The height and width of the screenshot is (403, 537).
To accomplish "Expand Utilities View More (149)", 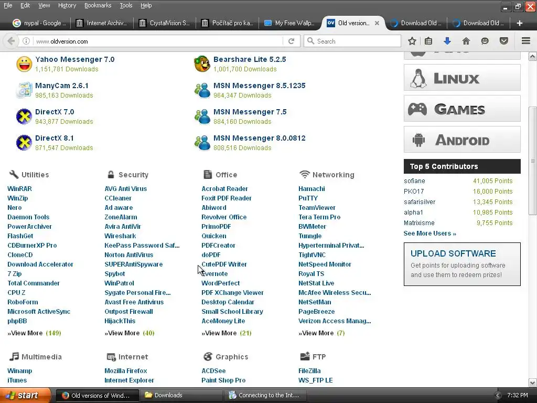I will pos(34,333).
